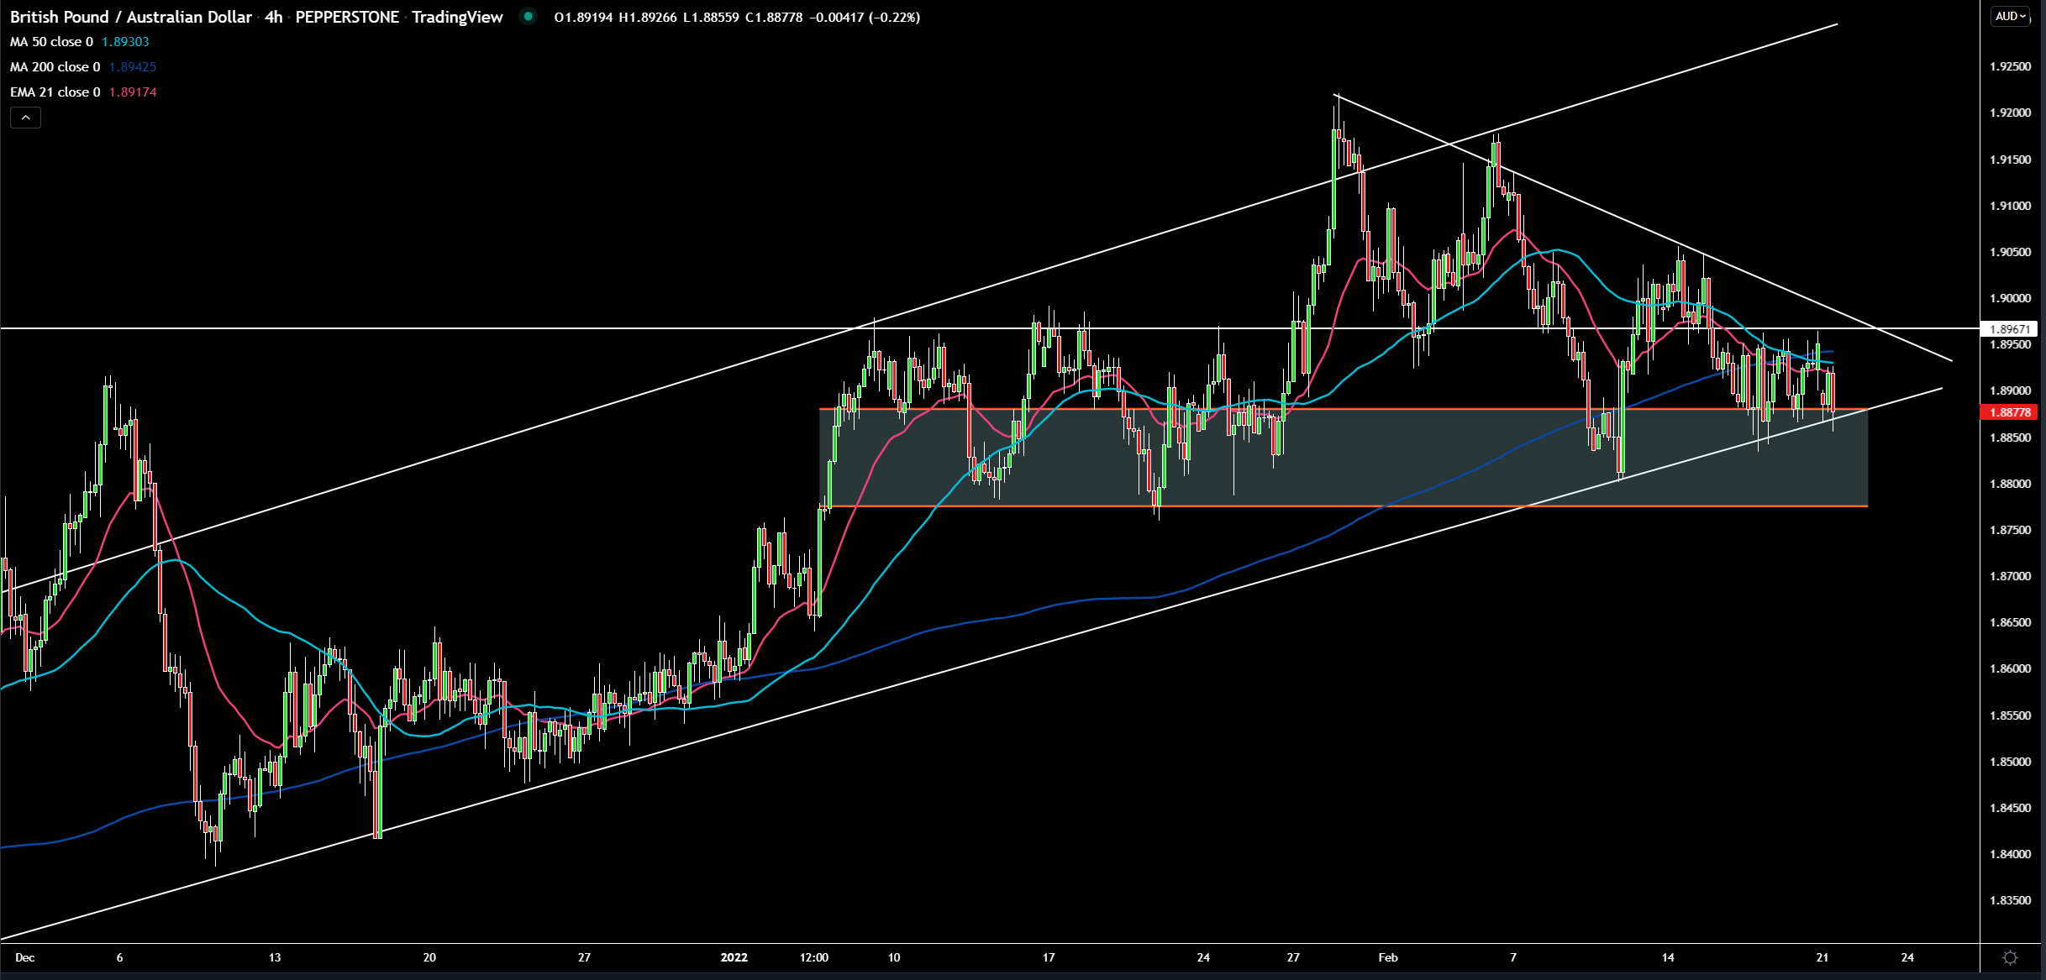Viewport: 2046px width, 980px height.
Task: Click 1.92500 on the price axis
Action: 2011,66
